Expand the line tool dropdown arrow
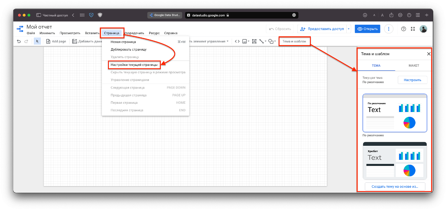 click(266, 42)
